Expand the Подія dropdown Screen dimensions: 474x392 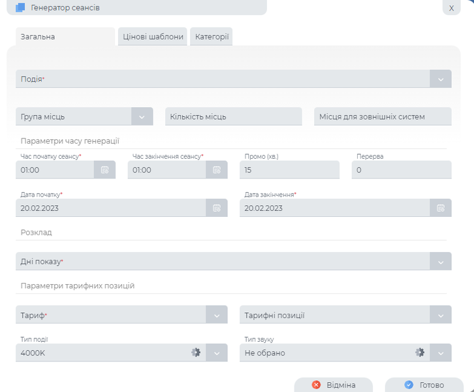click(x=441, y=79)
